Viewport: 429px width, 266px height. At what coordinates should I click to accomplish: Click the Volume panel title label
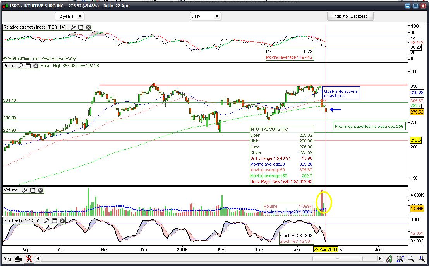pyautogui.click(x=11, y=190)
